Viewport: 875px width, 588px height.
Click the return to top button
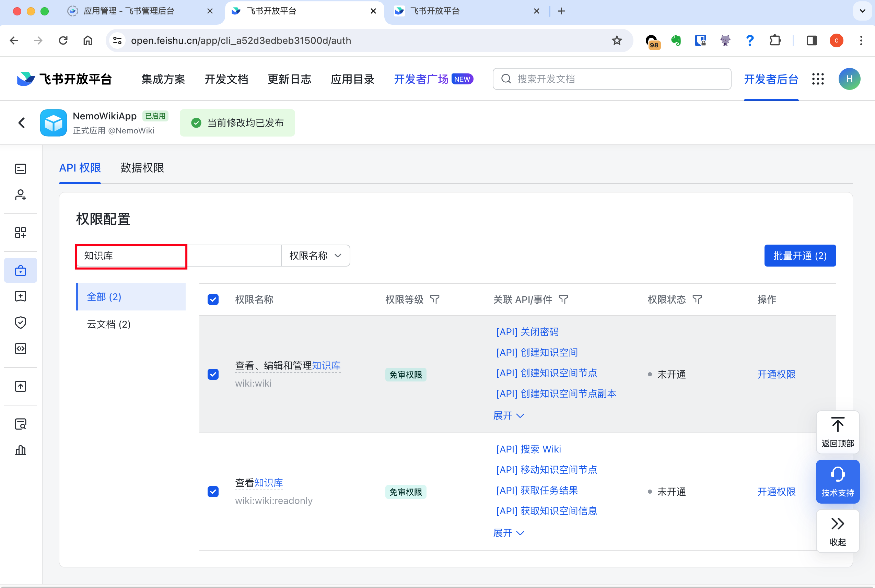[838, 432]
